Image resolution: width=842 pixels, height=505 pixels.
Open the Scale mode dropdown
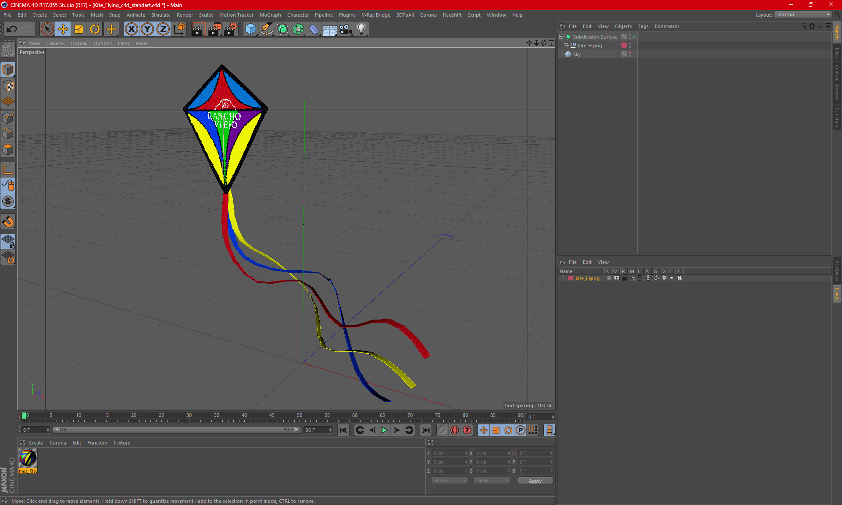click(492, 480)
